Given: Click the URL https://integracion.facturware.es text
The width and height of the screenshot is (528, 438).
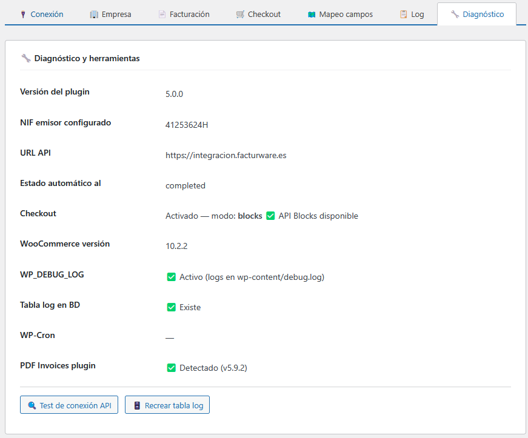Looking at the screenshot, I should click(226, 155).
